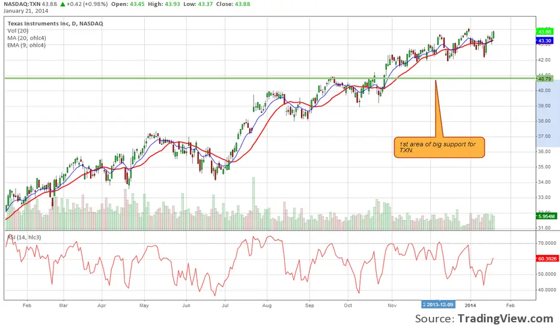The image size is (560, 330).
Task: Click the Mar label on time axis
Action: pyautogui.click(x=63, y=305)
